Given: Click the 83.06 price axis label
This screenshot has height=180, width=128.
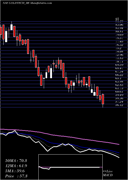Looking at the screenshot, I should (x=119, y=25).
